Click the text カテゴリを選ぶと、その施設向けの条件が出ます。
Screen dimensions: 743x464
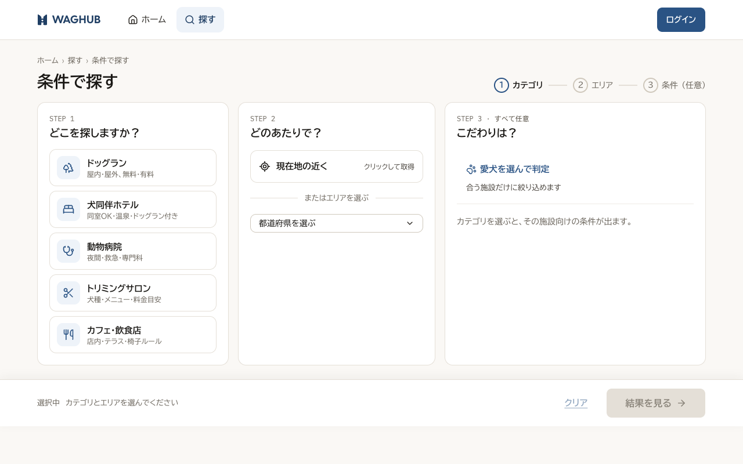pyautogui.click(x=544, y=221)
